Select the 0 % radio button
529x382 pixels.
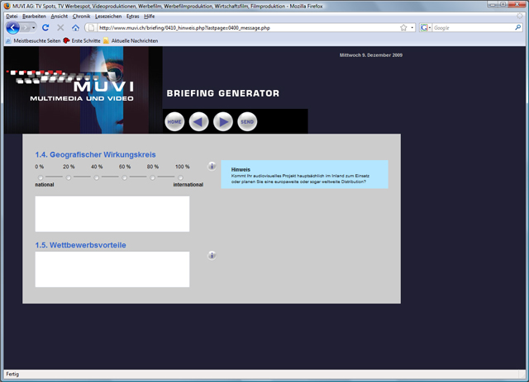point(41,177)
